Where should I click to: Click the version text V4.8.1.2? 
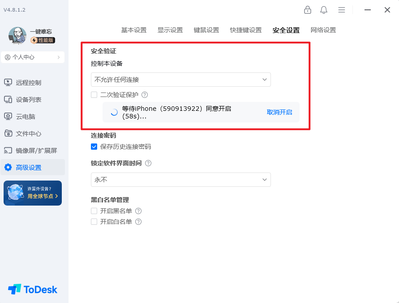coord(14,10)
